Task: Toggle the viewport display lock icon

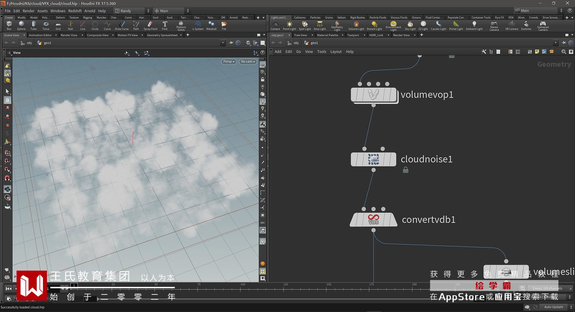Action: pyautogui.click(x=263, y=80)
